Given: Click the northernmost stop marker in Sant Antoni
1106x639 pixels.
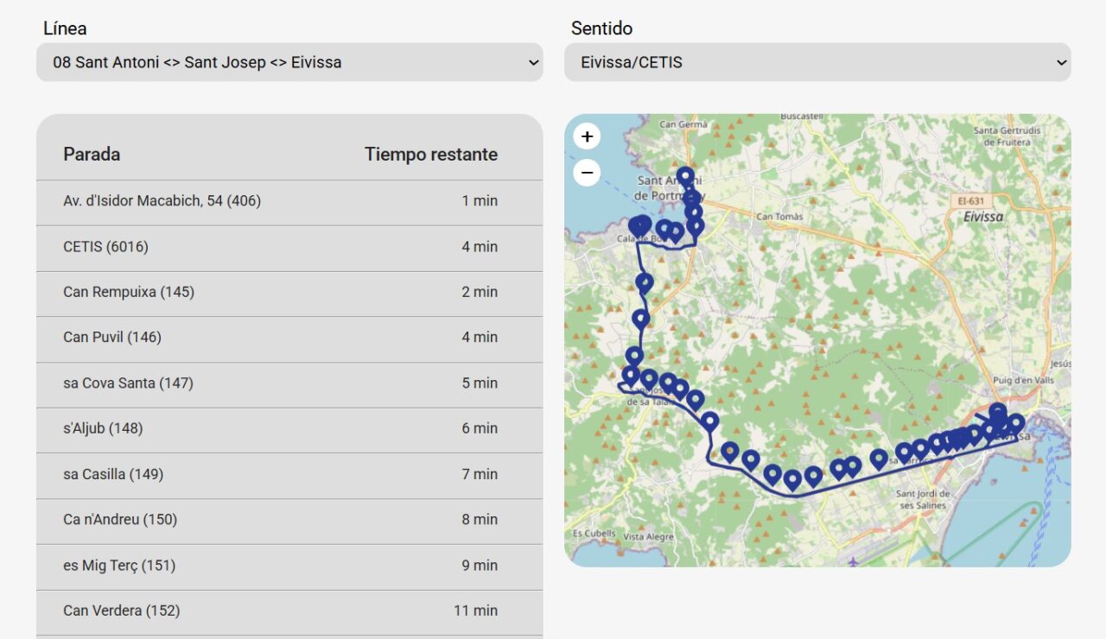Looking at the screenshot, I should click(x=685, y=176).
